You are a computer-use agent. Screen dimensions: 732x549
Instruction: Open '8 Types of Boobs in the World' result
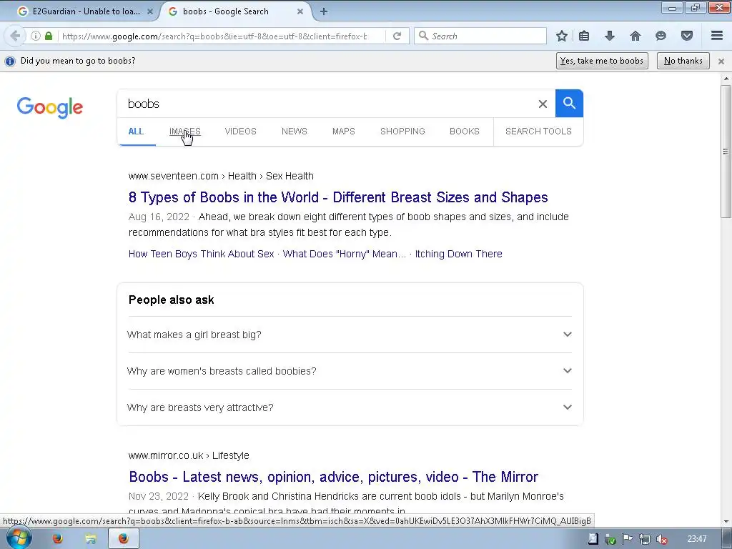[338, 197]
